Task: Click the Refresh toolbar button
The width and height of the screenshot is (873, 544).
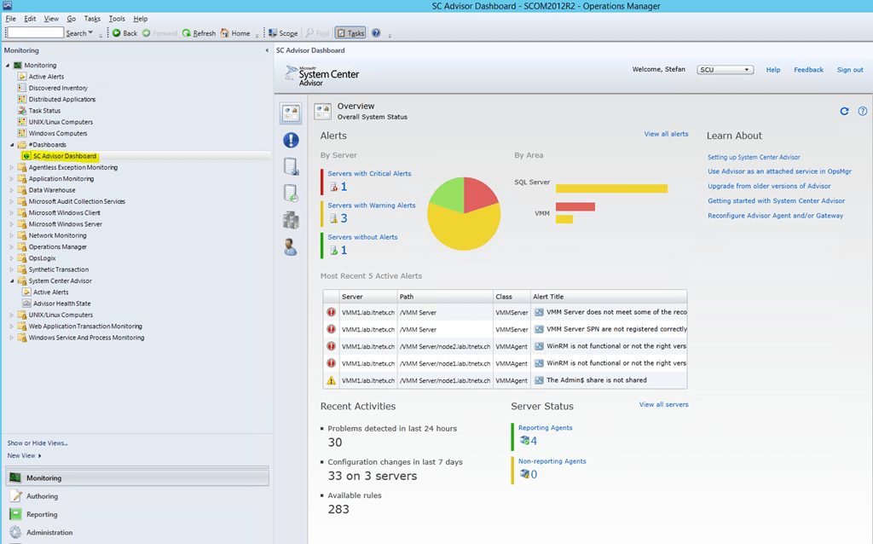Action: click(199, 33)
